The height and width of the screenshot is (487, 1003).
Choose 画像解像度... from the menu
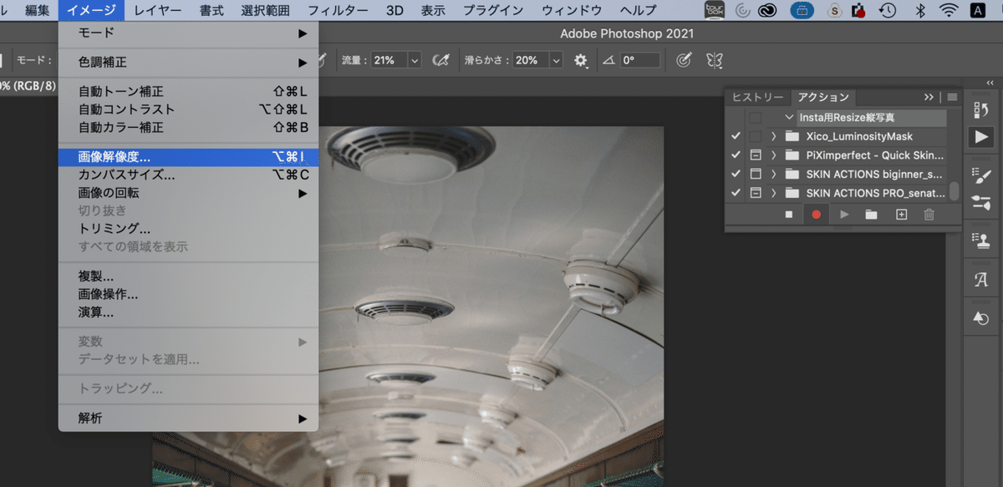click(189, 156)
